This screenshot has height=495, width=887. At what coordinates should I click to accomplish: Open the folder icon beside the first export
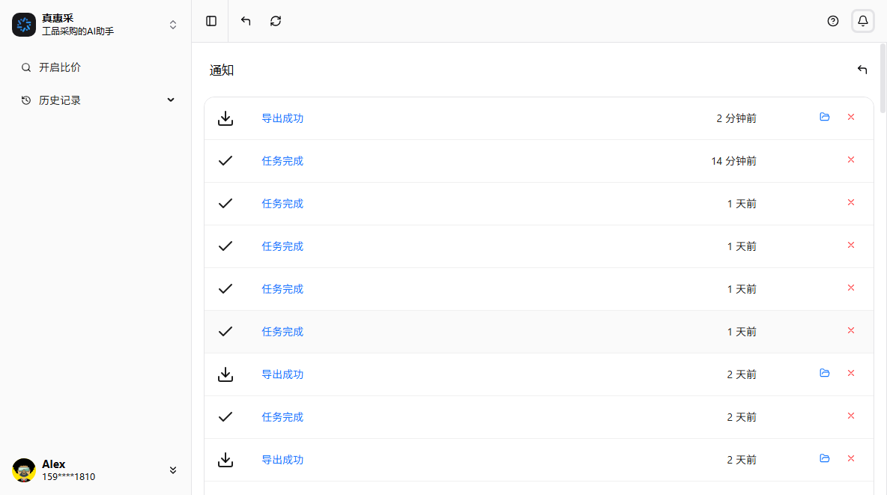point(825,117)
